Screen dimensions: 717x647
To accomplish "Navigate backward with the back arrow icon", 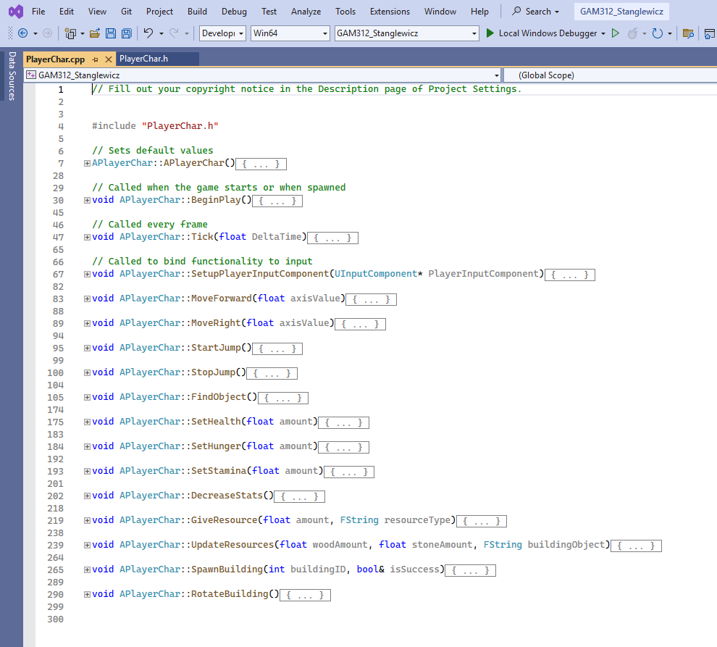I will click(x=22, y=33).
